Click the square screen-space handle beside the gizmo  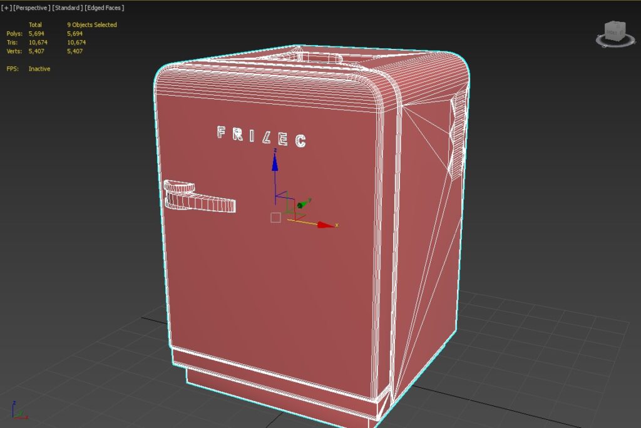[275, 218]
